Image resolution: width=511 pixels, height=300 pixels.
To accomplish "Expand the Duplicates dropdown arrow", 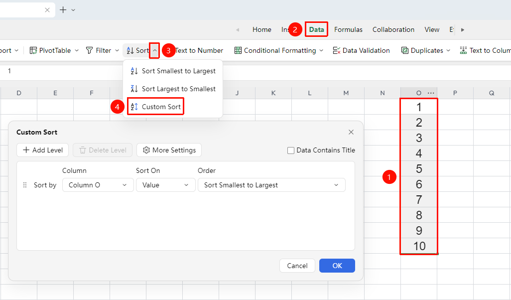I will click(x=448, y=50).
